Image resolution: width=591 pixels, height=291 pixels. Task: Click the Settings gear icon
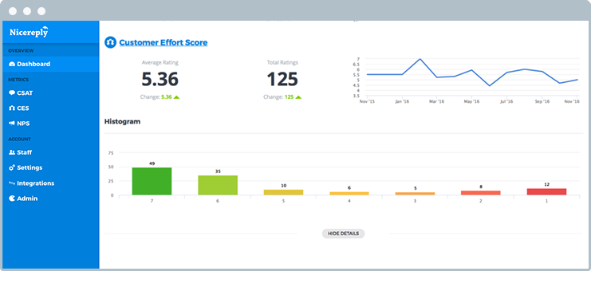point(12,167)
